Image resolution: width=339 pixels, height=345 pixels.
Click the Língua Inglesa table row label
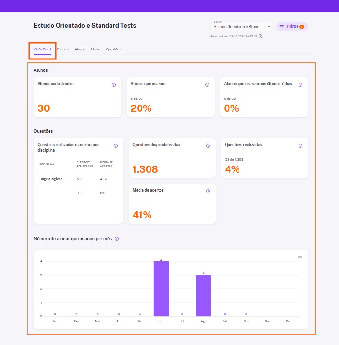pyautogui.click(x=51, y=179)
